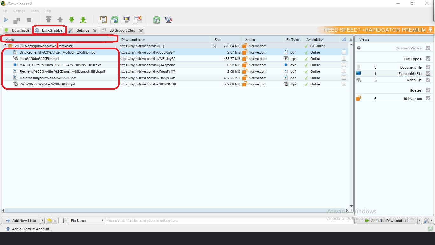Open the JD Support Chat tab
This screenshot has width=435, height=245.
pyautogui.click(x=122, y=30)
